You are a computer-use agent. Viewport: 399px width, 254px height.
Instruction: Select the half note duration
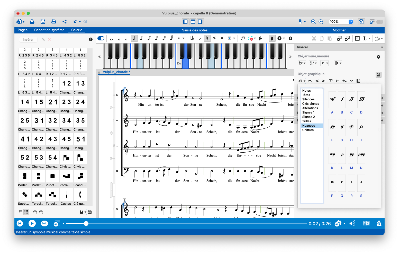point(126,38)
